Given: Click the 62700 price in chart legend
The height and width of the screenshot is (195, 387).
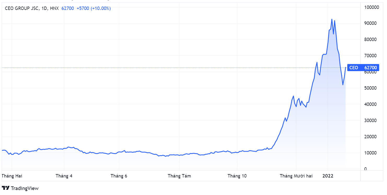Looking at the screenshot, I should coord(68,8).
